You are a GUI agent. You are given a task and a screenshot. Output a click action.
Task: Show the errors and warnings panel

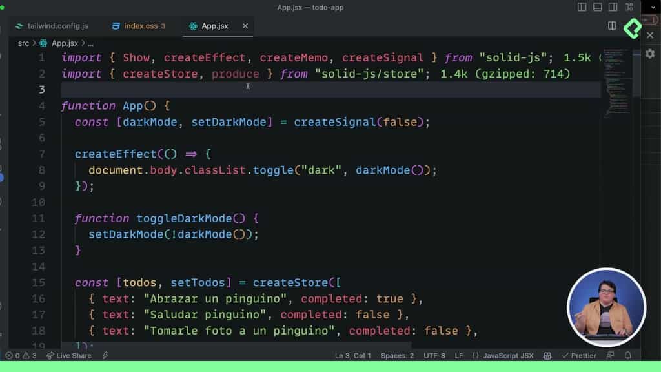21,355
